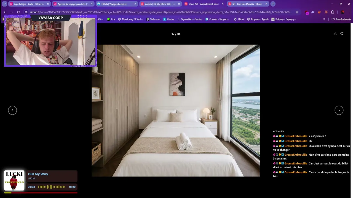Click the Out My Way song title
This screenshot has width=353, height=198.
point(38,174)
